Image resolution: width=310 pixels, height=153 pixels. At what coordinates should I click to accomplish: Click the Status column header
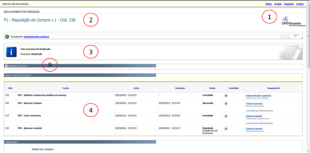pyautogui.click(x=212, y=88)
